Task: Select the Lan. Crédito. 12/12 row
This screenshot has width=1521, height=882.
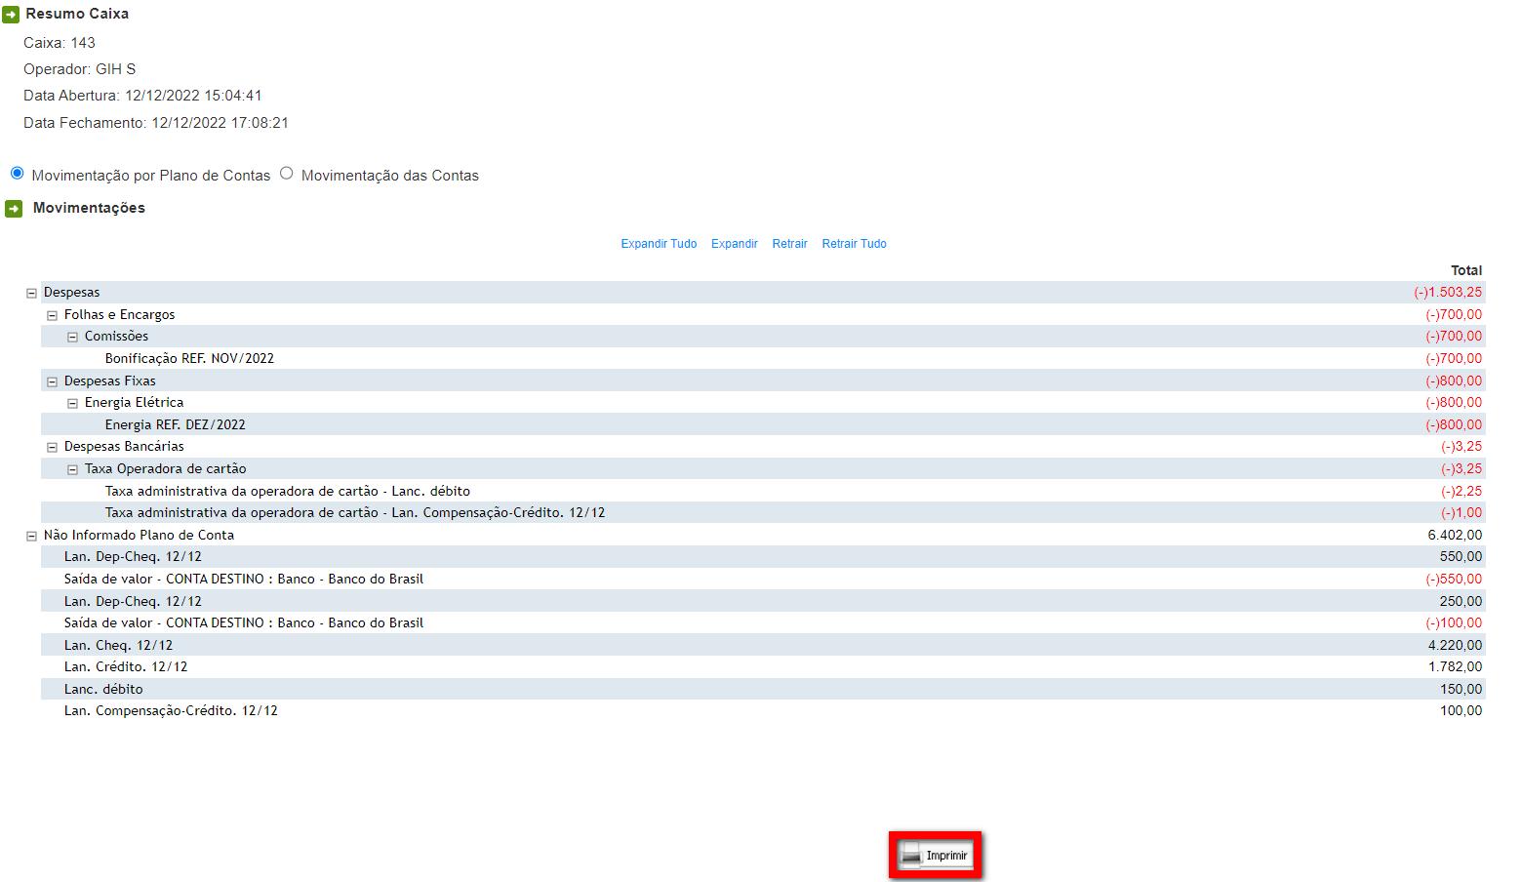Action: [126, 667]
